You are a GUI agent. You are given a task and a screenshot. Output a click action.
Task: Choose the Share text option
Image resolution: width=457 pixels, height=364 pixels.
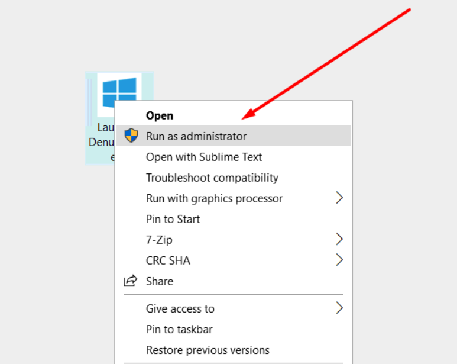coord(160,281)
